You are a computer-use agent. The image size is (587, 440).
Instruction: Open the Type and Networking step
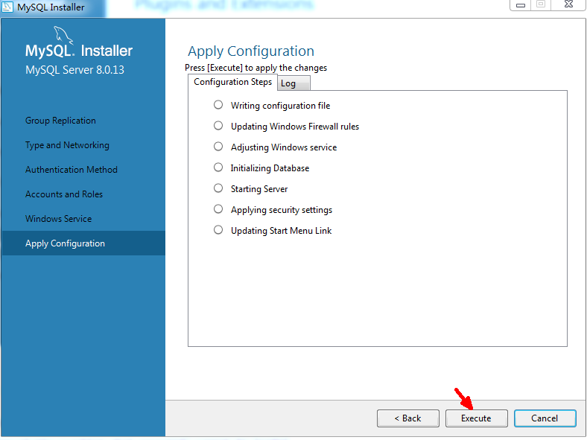67,145
